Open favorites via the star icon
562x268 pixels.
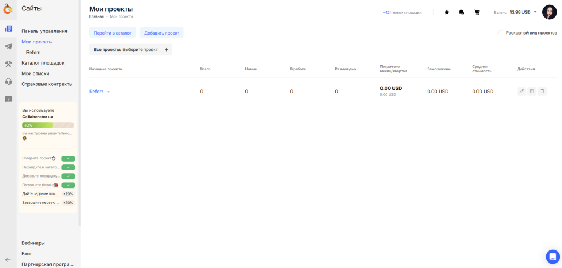pyautogui.click(x=447, y=12)
